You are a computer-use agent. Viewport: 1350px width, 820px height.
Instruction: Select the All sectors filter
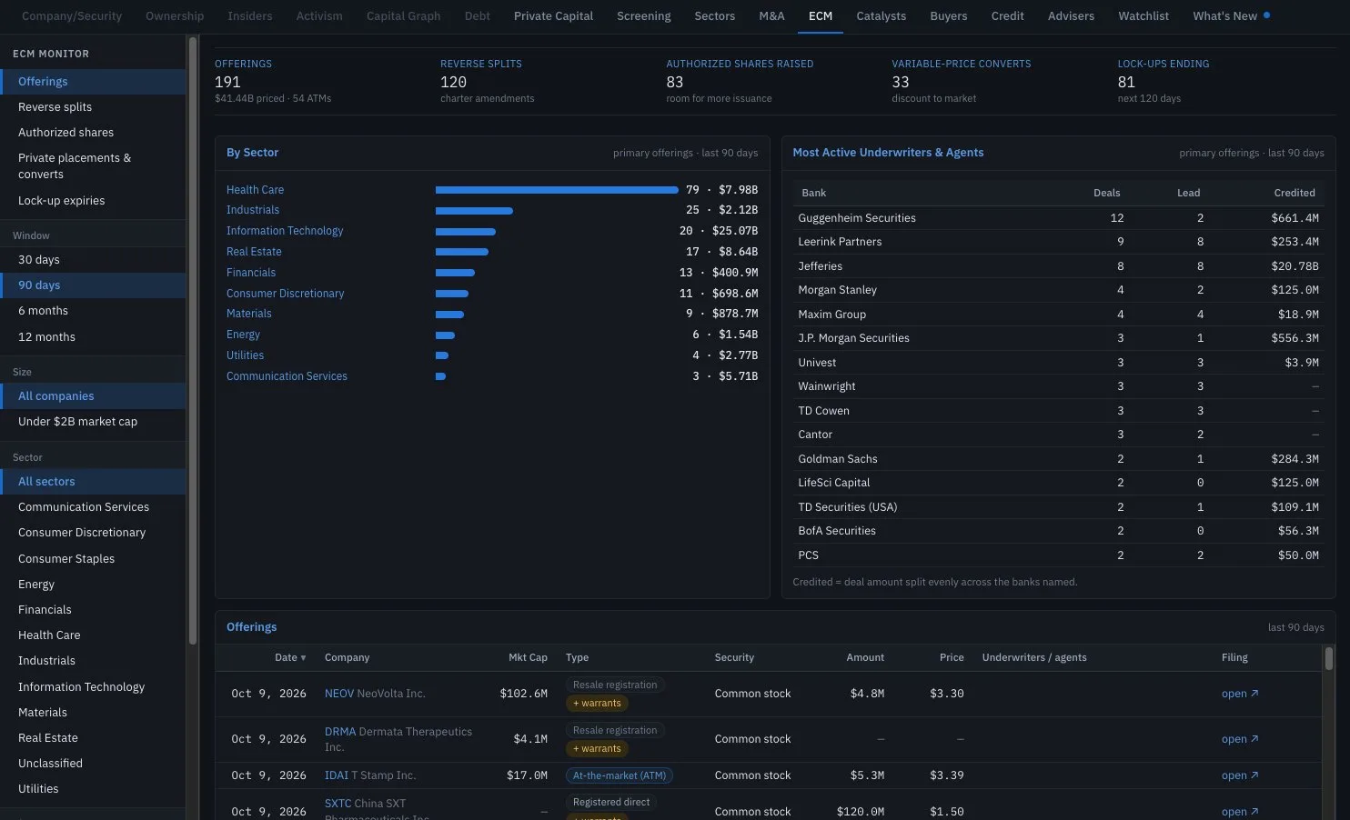click(93, 482)
